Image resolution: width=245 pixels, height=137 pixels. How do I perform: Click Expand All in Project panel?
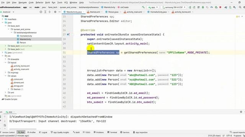coord(45,12)
